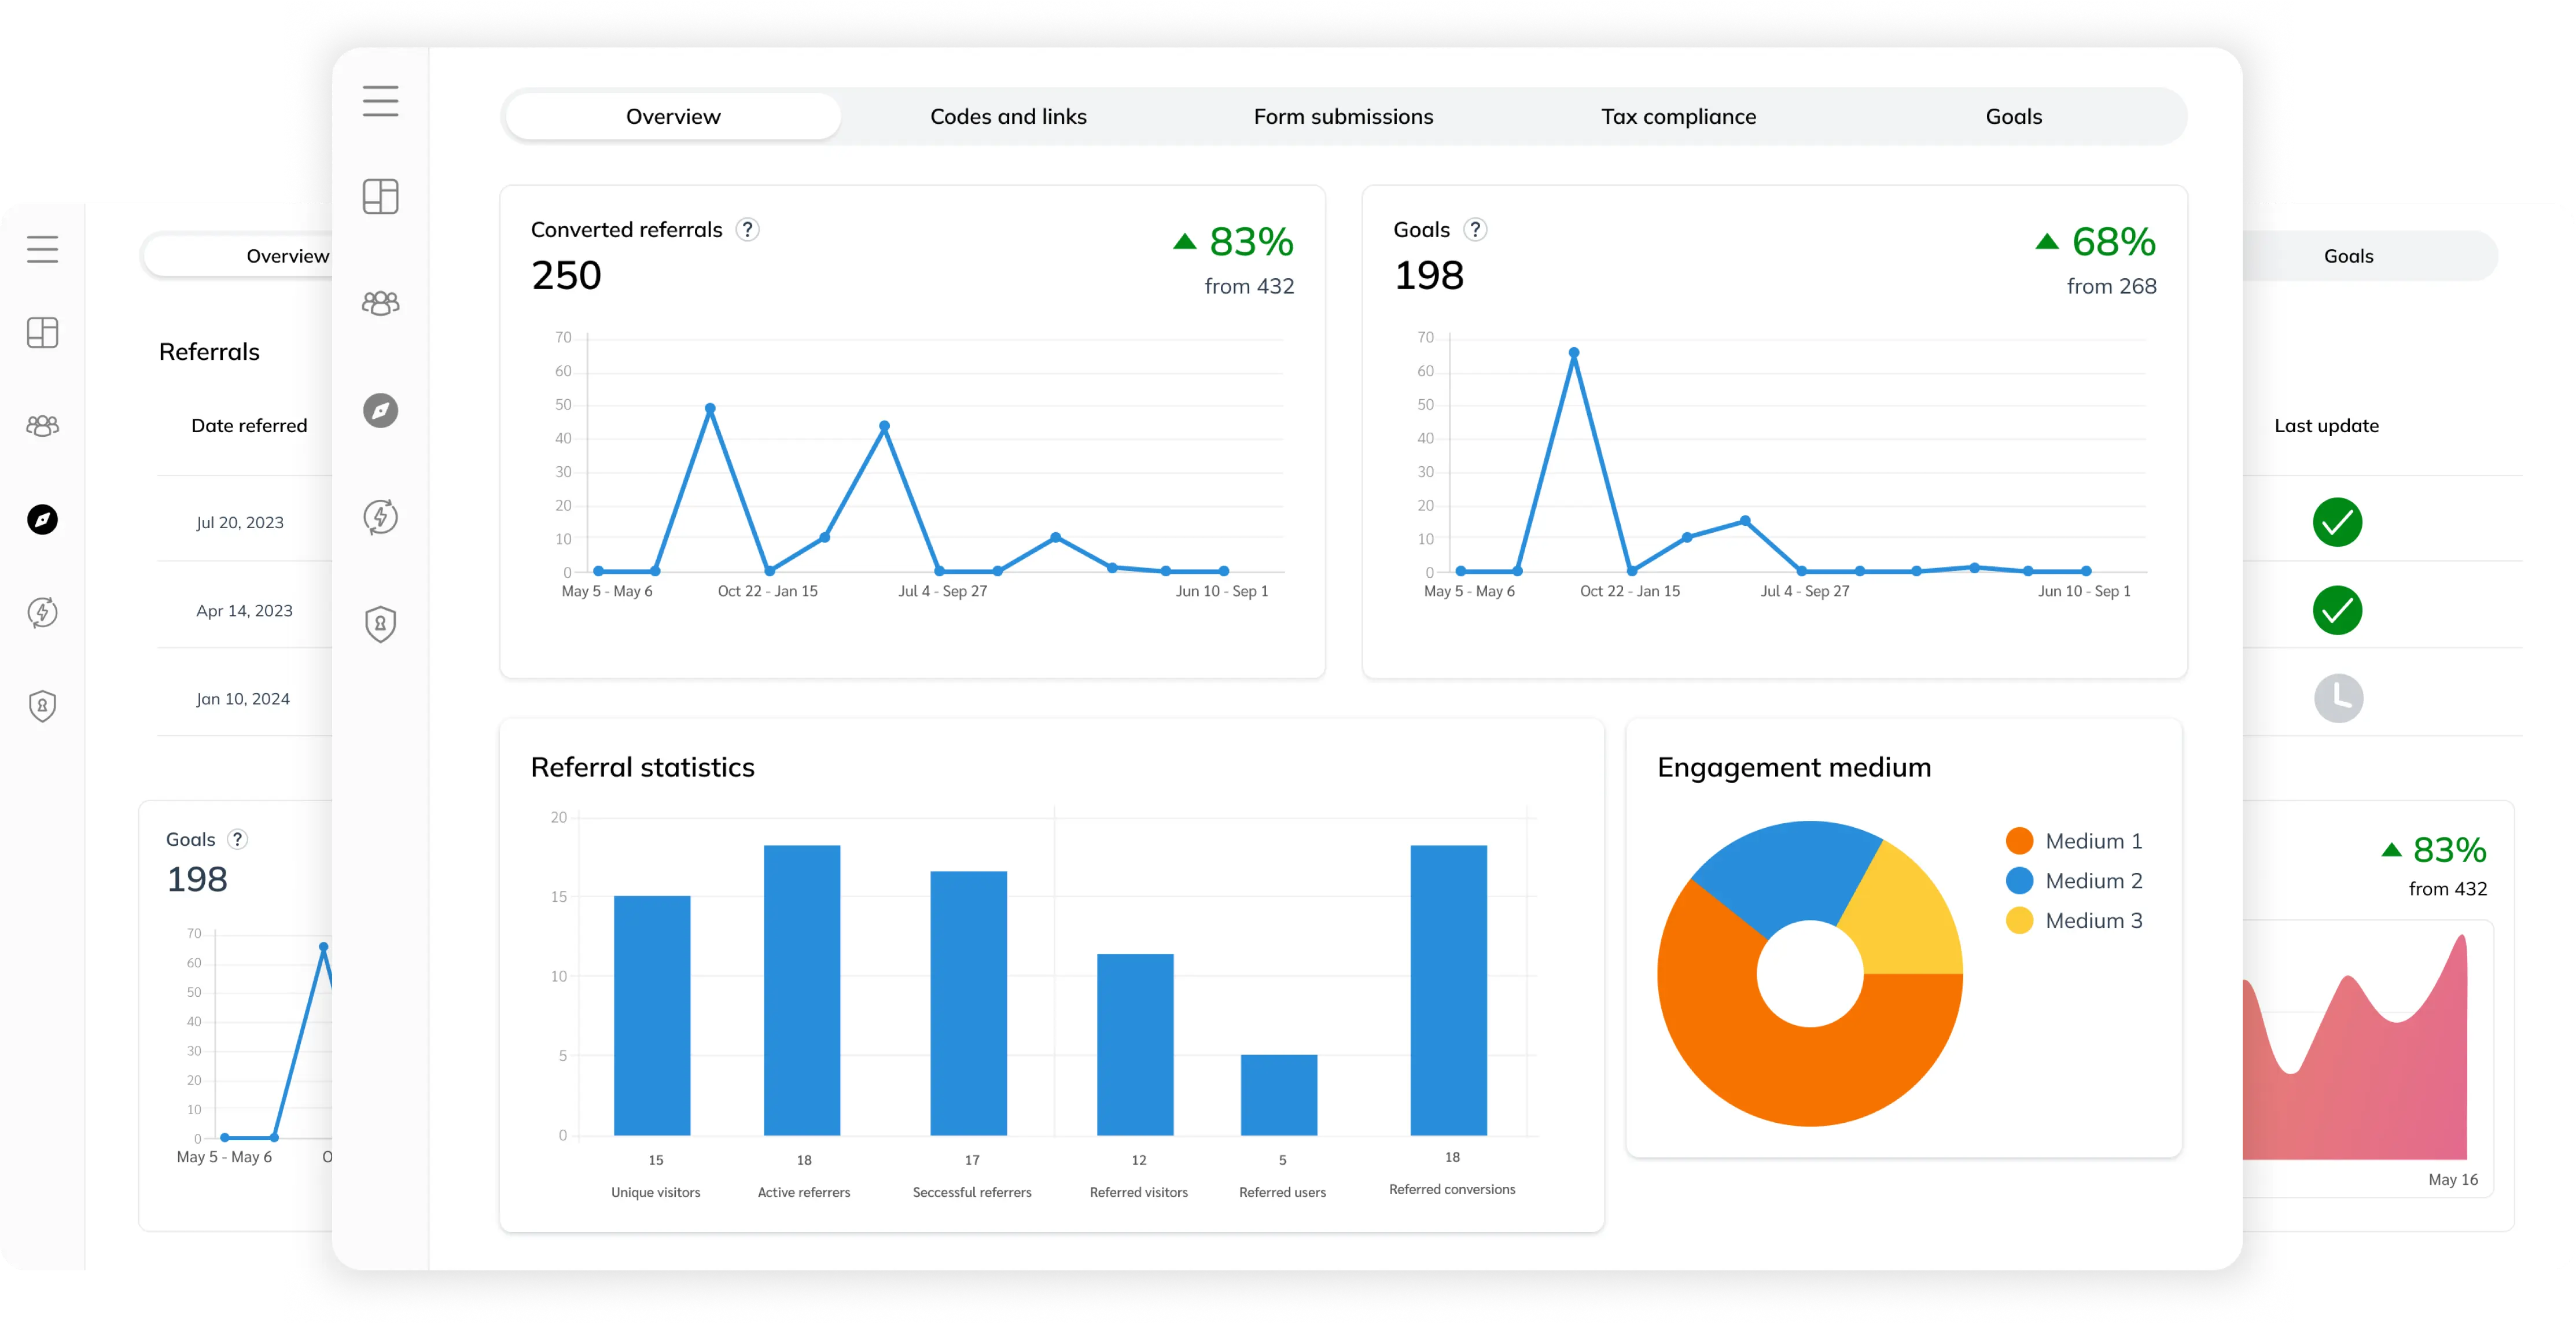
Task: Click help icon beside Goals 198 card
Action: [x=1475, y=230]
